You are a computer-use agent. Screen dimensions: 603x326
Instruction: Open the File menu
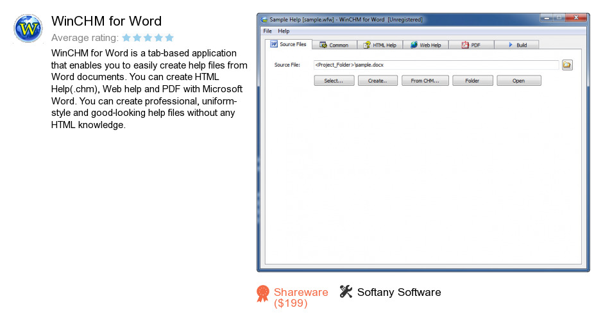[268, 31]
